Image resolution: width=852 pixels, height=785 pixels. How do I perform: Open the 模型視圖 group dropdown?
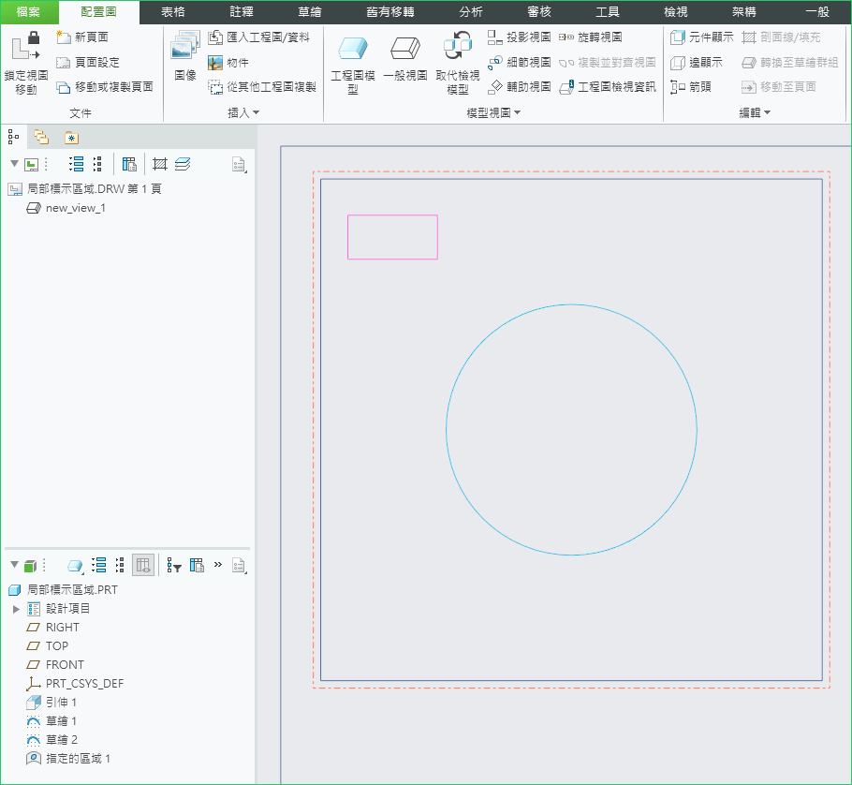tap(493, 112)
